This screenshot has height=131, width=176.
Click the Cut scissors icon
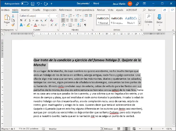tap(13, 16)
